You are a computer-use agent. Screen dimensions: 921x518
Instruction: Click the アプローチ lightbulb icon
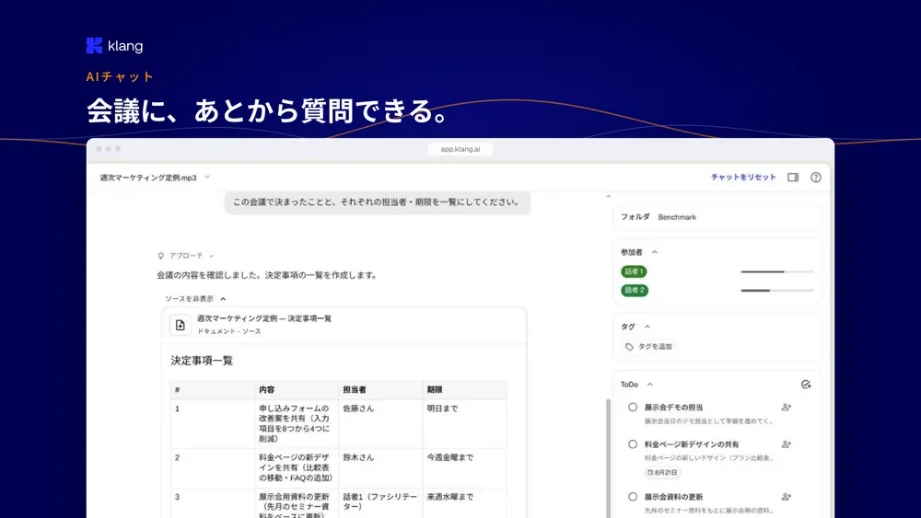[x=161, y=256]
